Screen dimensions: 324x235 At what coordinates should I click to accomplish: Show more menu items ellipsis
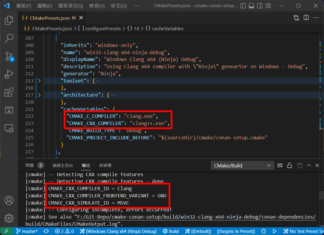pos(137,6)
